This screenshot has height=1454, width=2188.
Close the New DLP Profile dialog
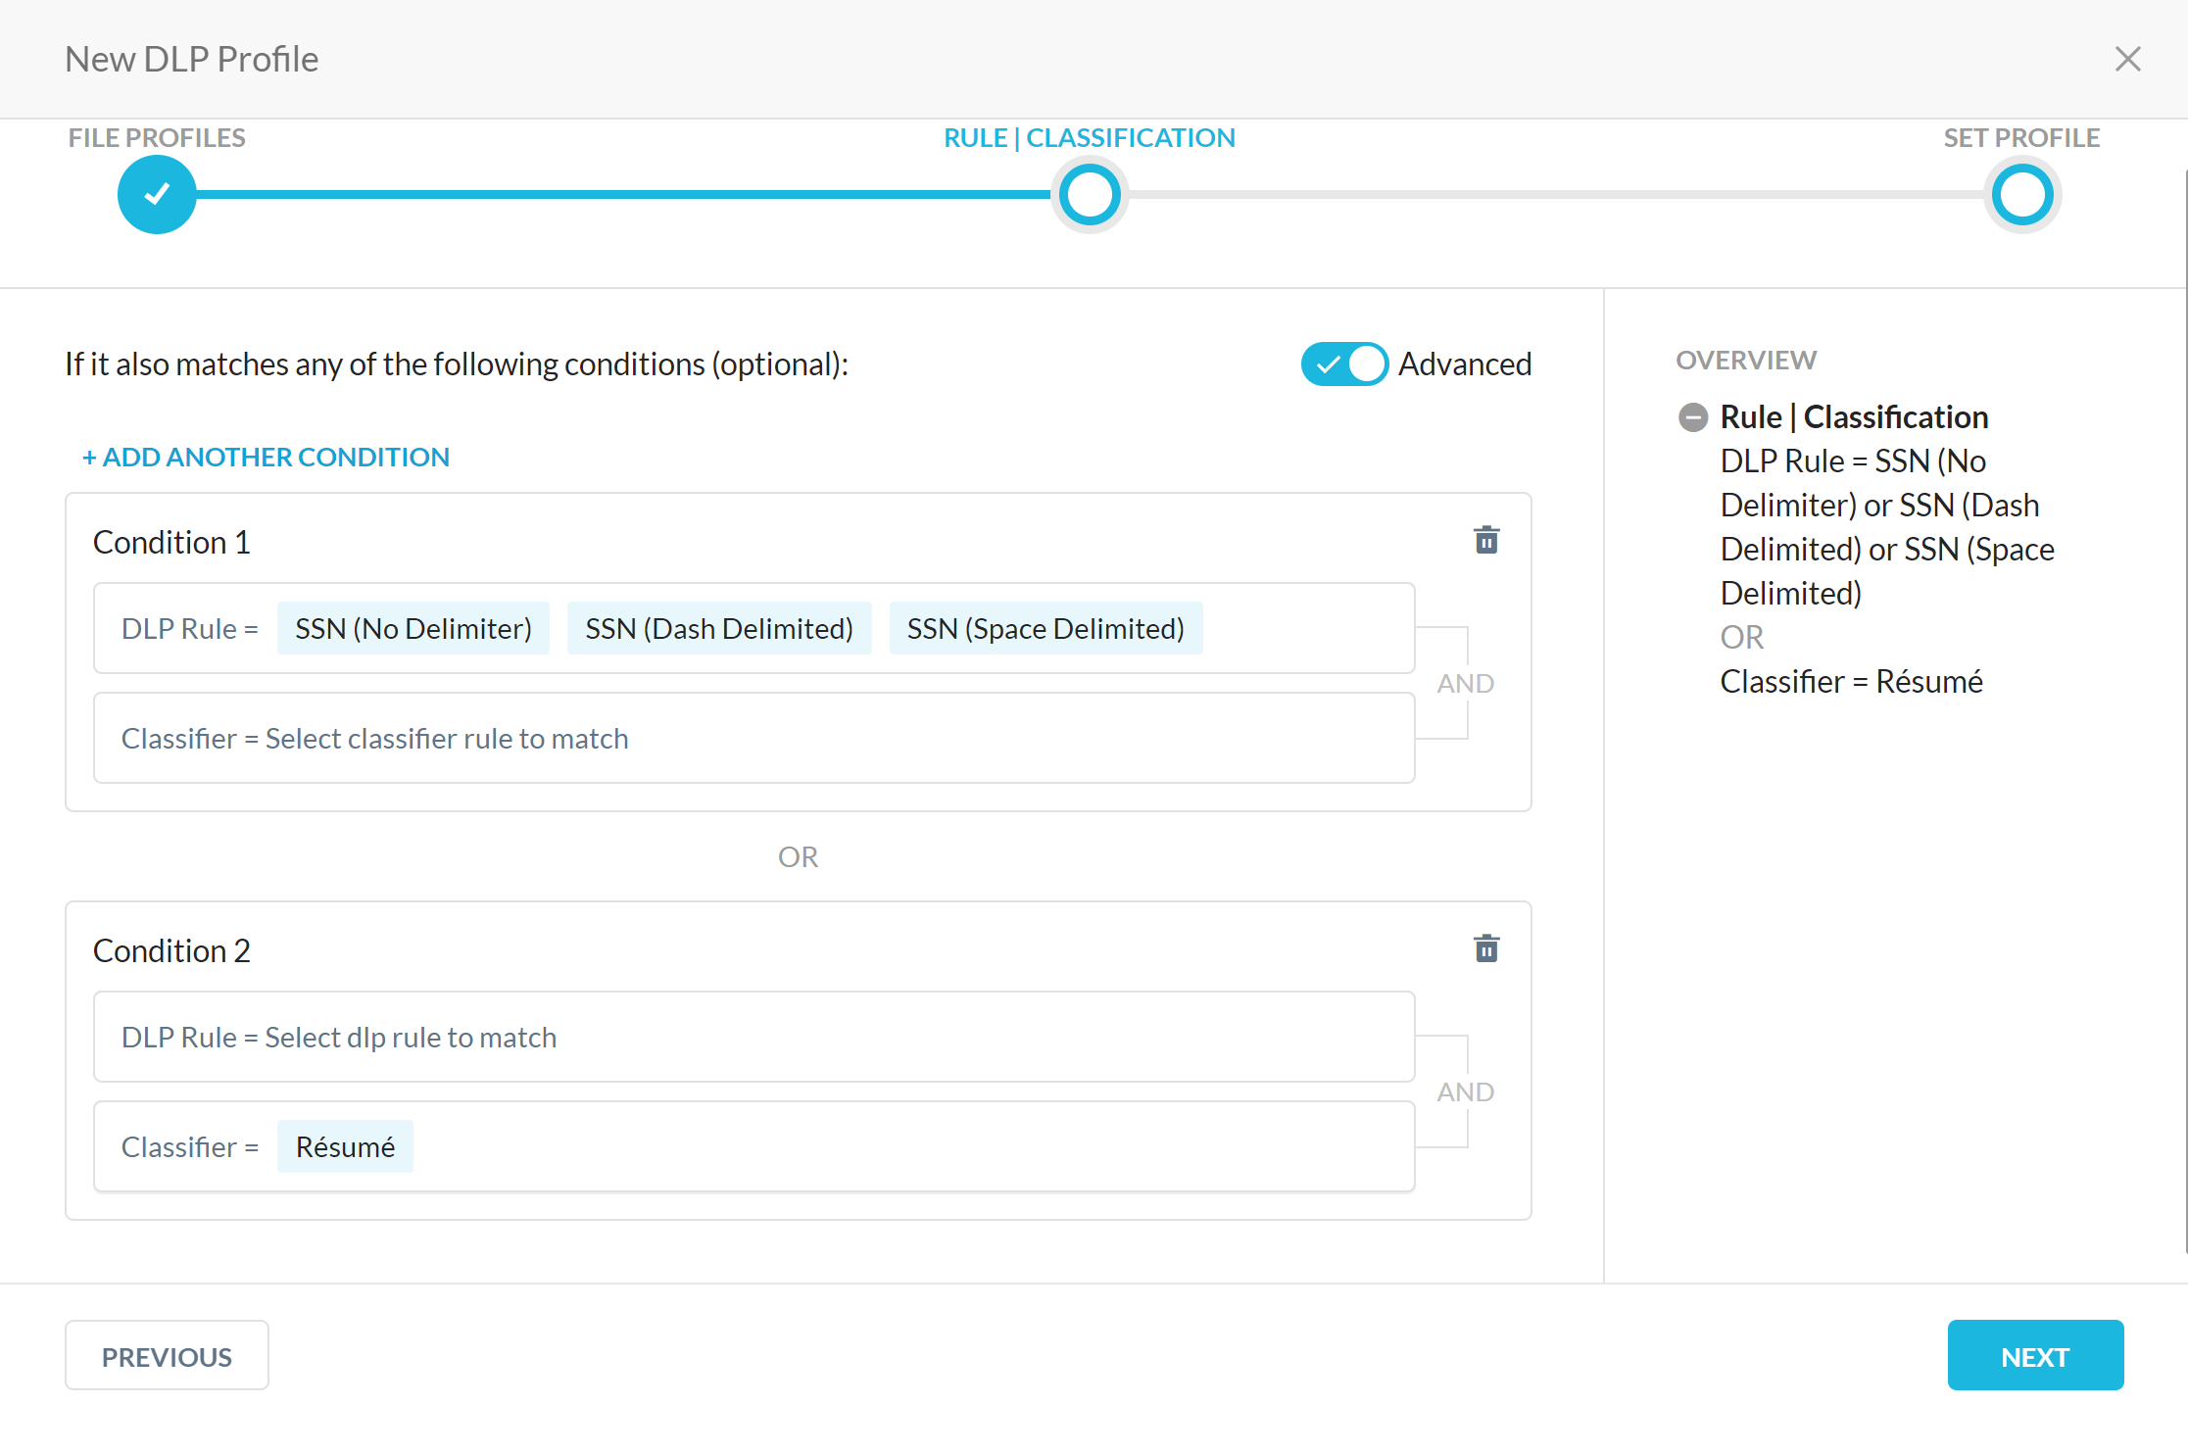pos(2127,59)
